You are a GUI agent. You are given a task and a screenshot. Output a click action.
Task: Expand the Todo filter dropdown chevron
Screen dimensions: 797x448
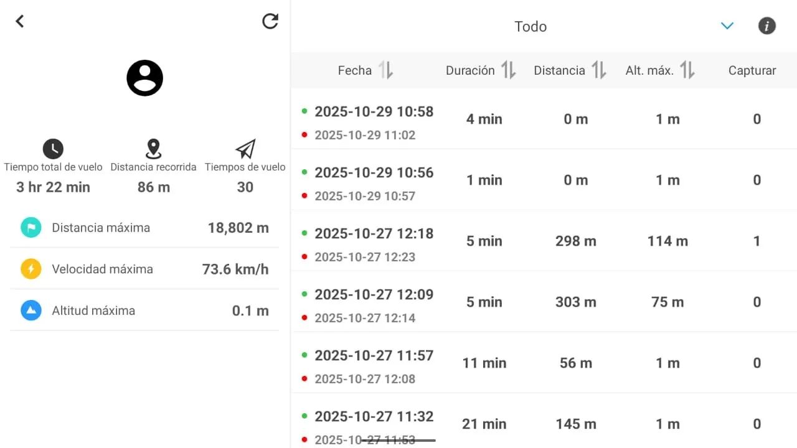[x=727, y=26]
